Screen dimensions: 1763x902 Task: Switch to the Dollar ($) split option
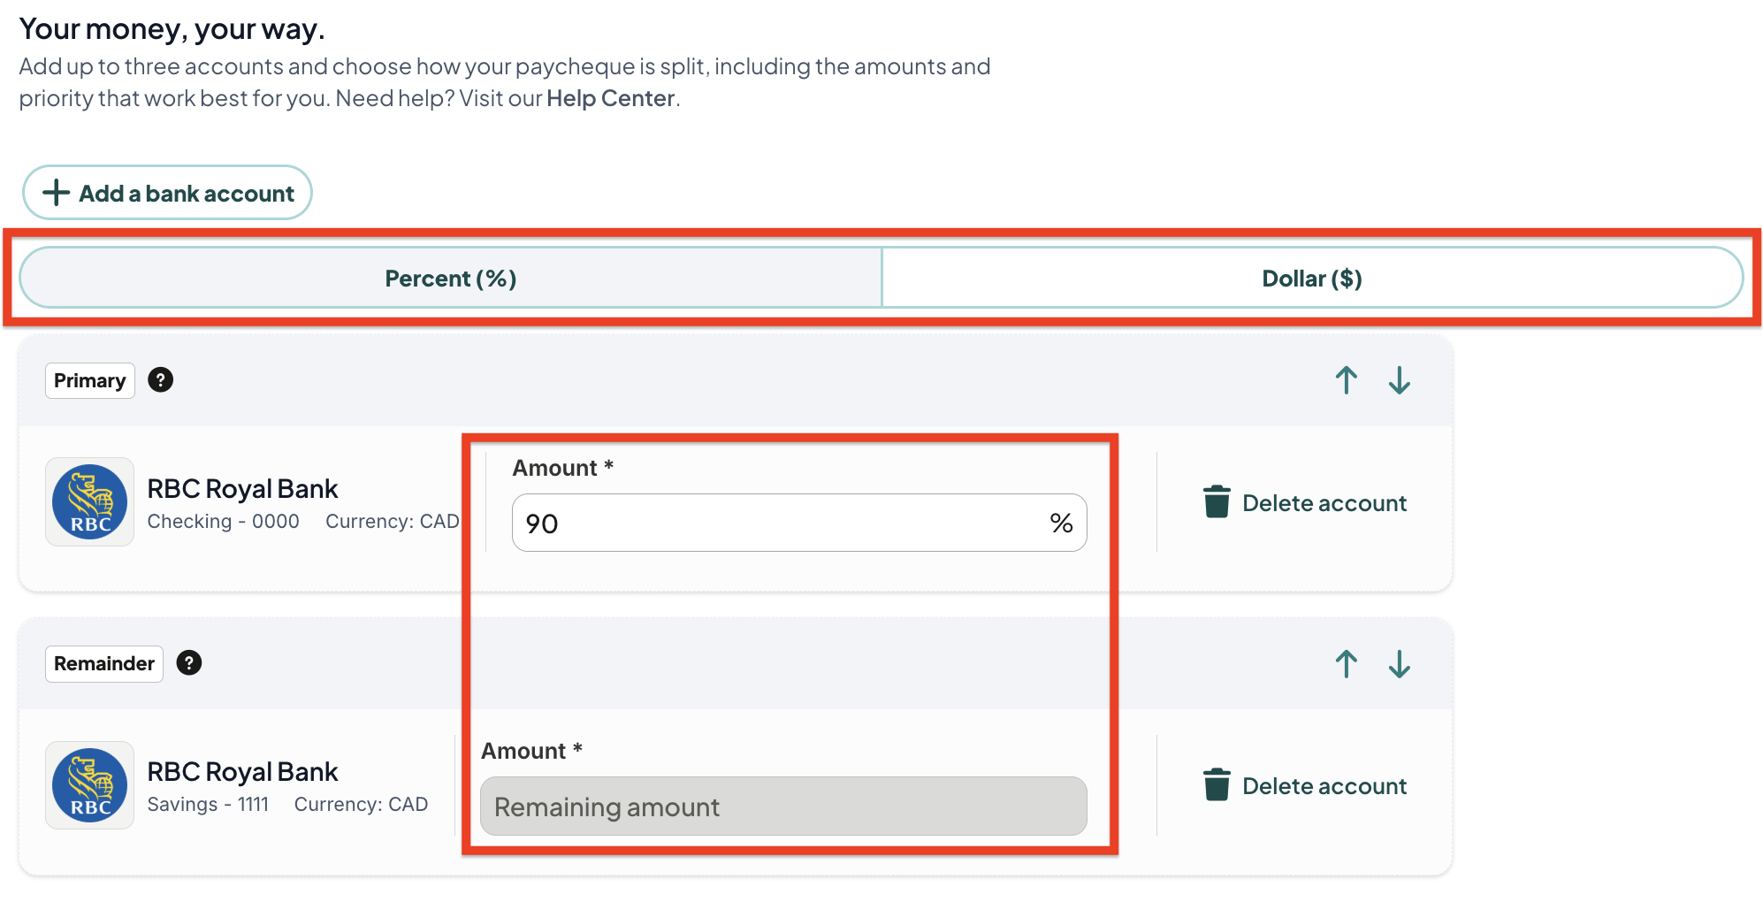[1312, 279]
